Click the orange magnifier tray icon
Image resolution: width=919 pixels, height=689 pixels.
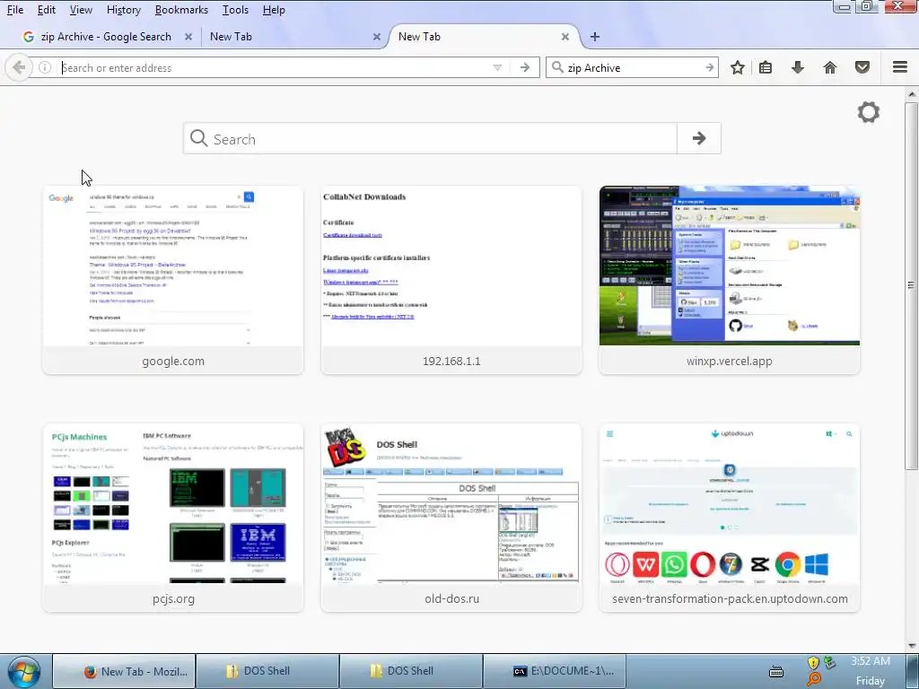click(x=813, y=680)
